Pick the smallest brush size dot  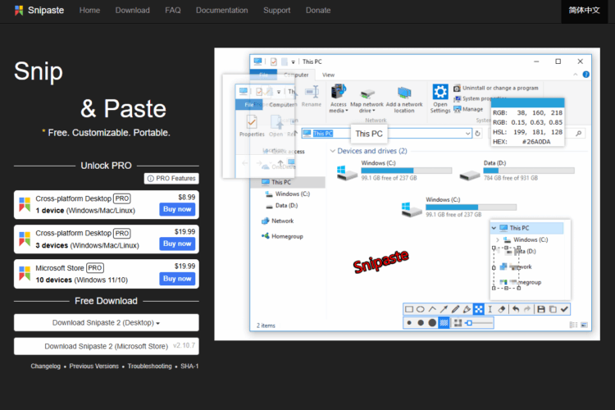click(409, 323)
